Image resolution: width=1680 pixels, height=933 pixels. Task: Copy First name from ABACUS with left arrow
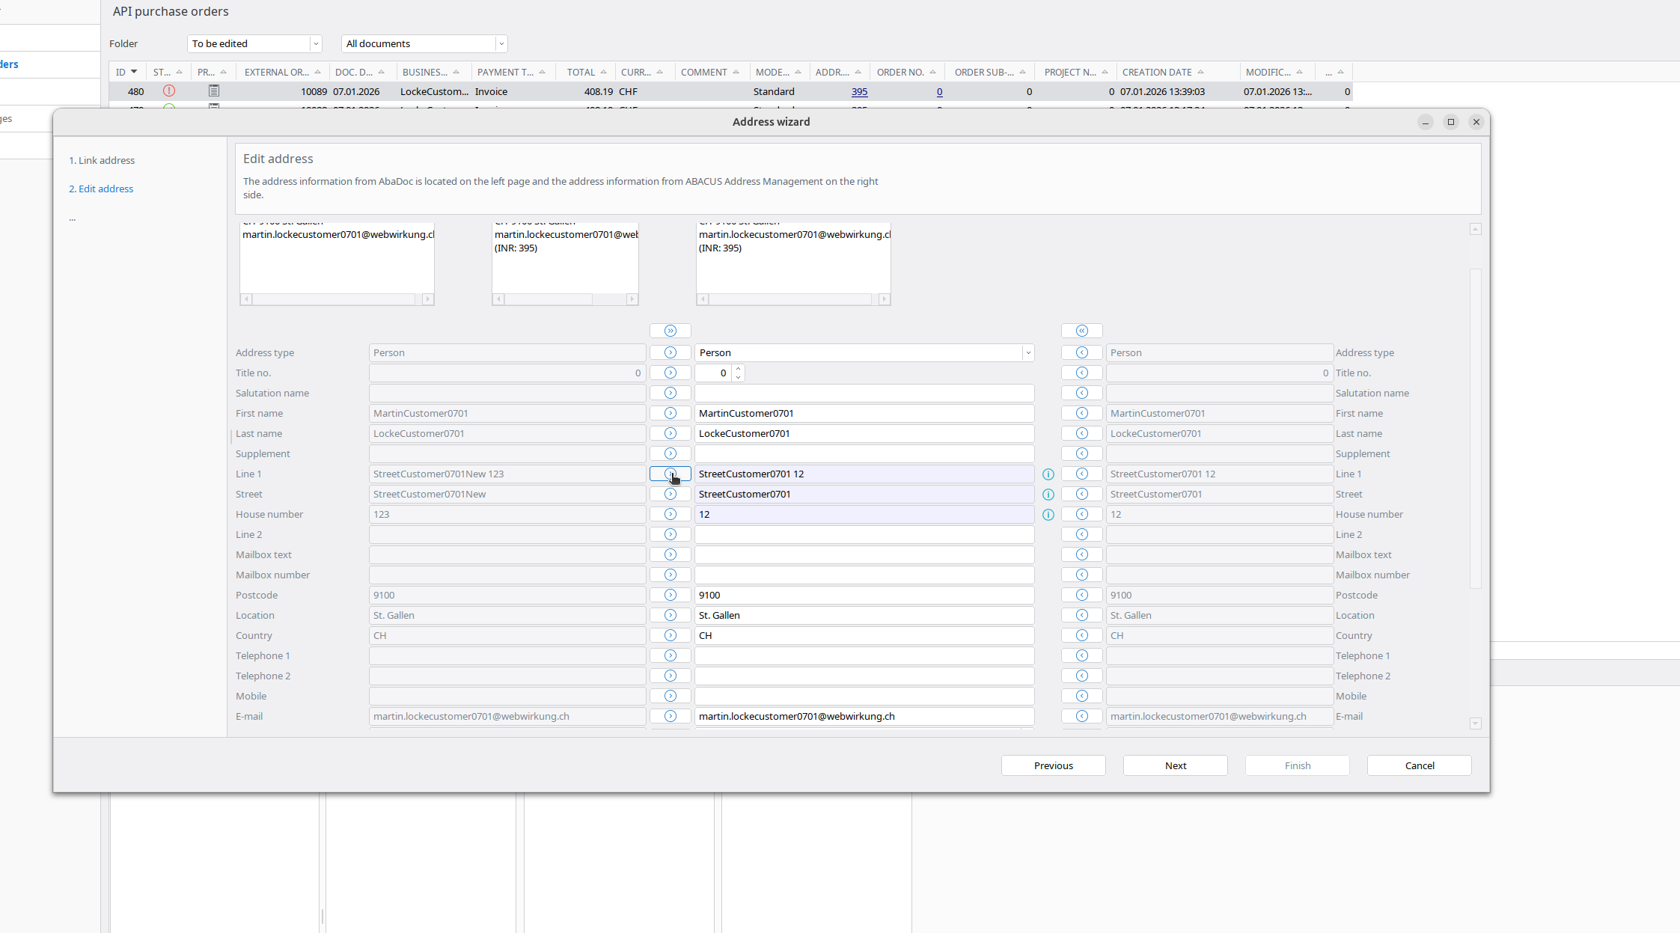click(x=1081, y=413)
